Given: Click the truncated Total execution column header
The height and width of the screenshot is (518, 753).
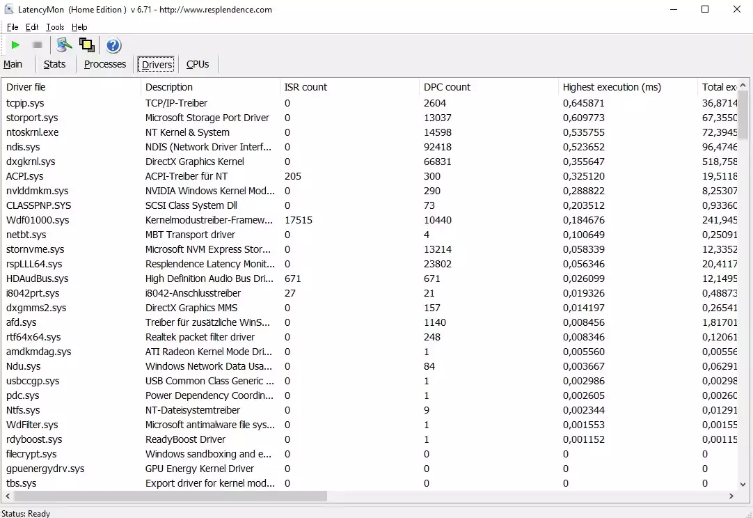Looking at the screenshot, I should 718,87.
